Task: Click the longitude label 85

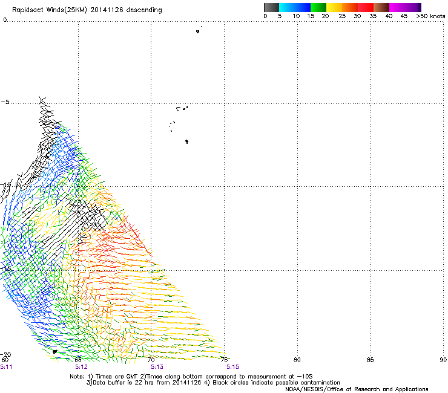Action: [x=370, y=360]
